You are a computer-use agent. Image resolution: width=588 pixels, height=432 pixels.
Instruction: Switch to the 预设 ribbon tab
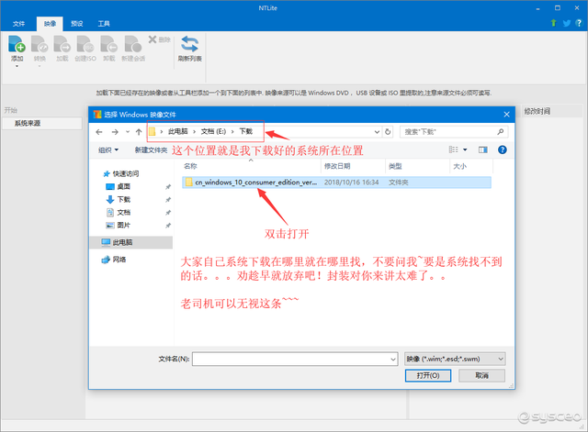[77, 24]
